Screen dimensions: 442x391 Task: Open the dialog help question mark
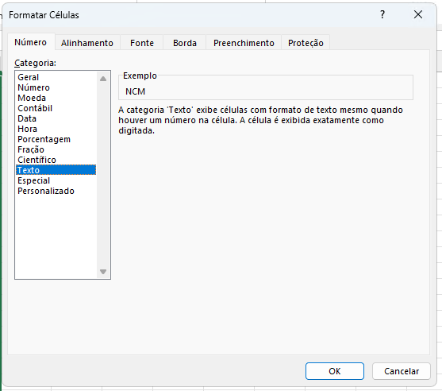click(382, 14)
